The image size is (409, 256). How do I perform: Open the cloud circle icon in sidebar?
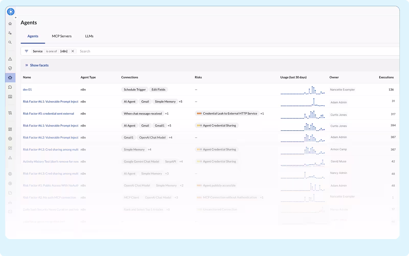10,139
